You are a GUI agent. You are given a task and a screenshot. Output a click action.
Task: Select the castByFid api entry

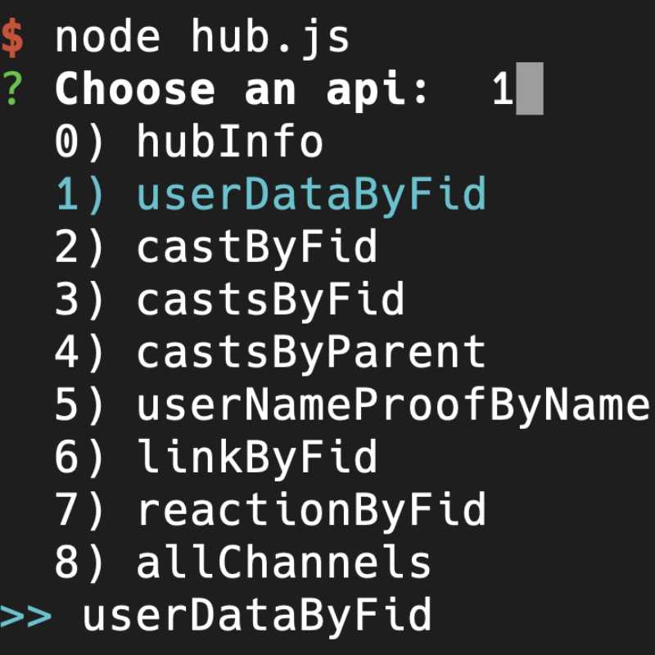click(x=256, y=247)
